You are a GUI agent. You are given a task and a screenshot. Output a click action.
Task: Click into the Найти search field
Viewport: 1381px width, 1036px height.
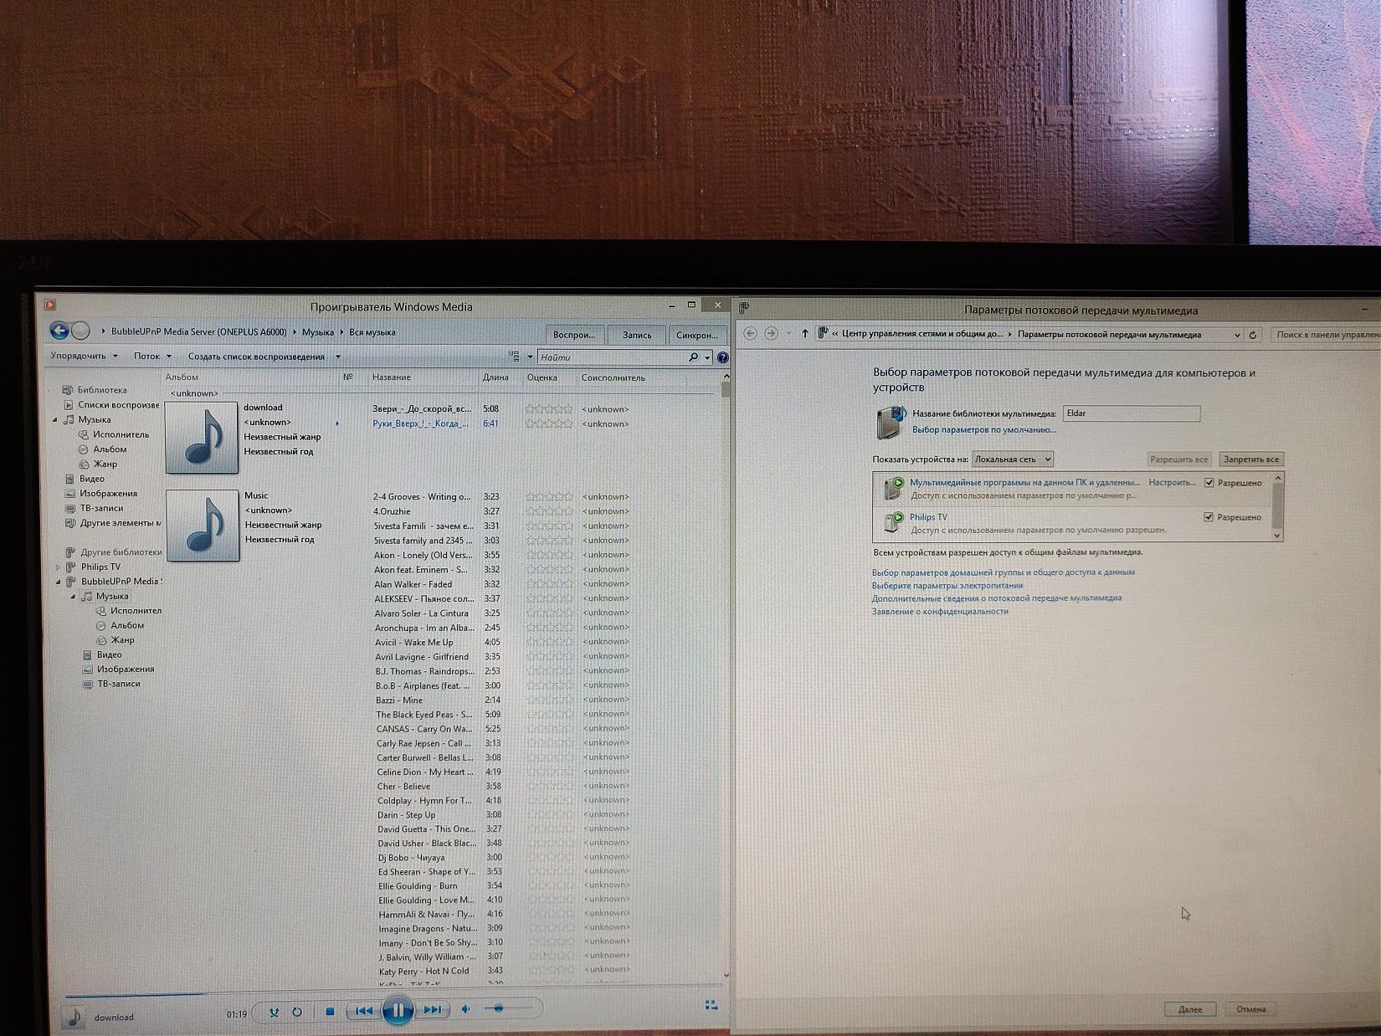[613, 357]
